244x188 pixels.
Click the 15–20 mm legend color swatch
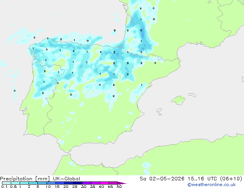click(60, 183)
